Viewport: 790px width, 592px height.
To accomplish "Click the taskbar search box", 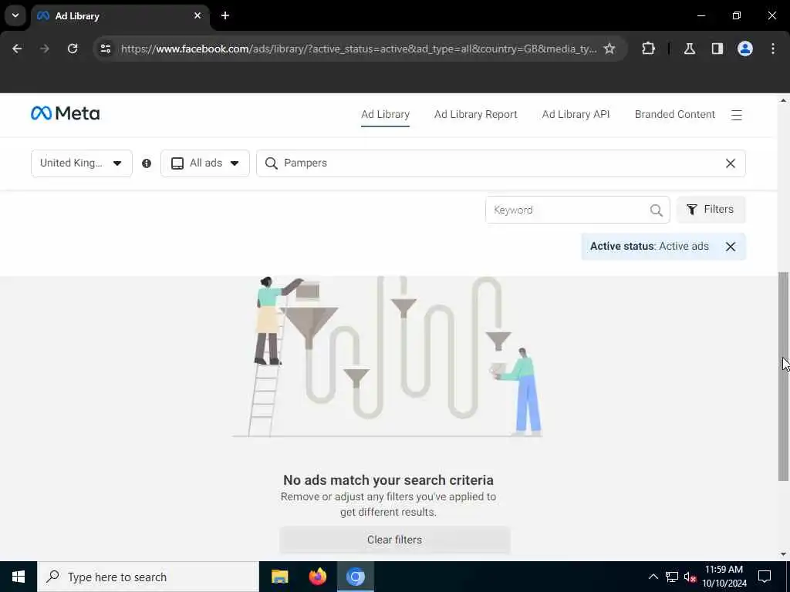I will point(148,577).
